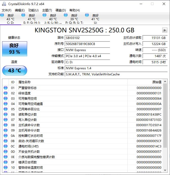
Task: Click the interface field NVM Express
Action: [x=87, y=50]
